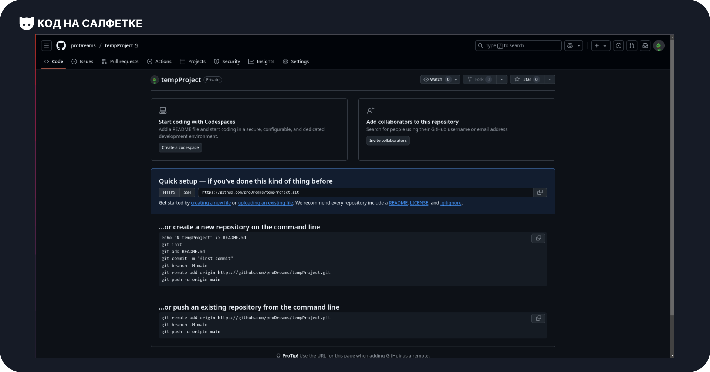Select HTTPS clone protocol

[169, 192]
